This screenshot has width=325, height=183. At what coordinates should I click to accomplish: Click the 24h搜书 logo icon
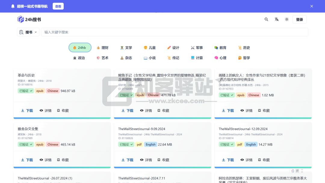(20, 19)
